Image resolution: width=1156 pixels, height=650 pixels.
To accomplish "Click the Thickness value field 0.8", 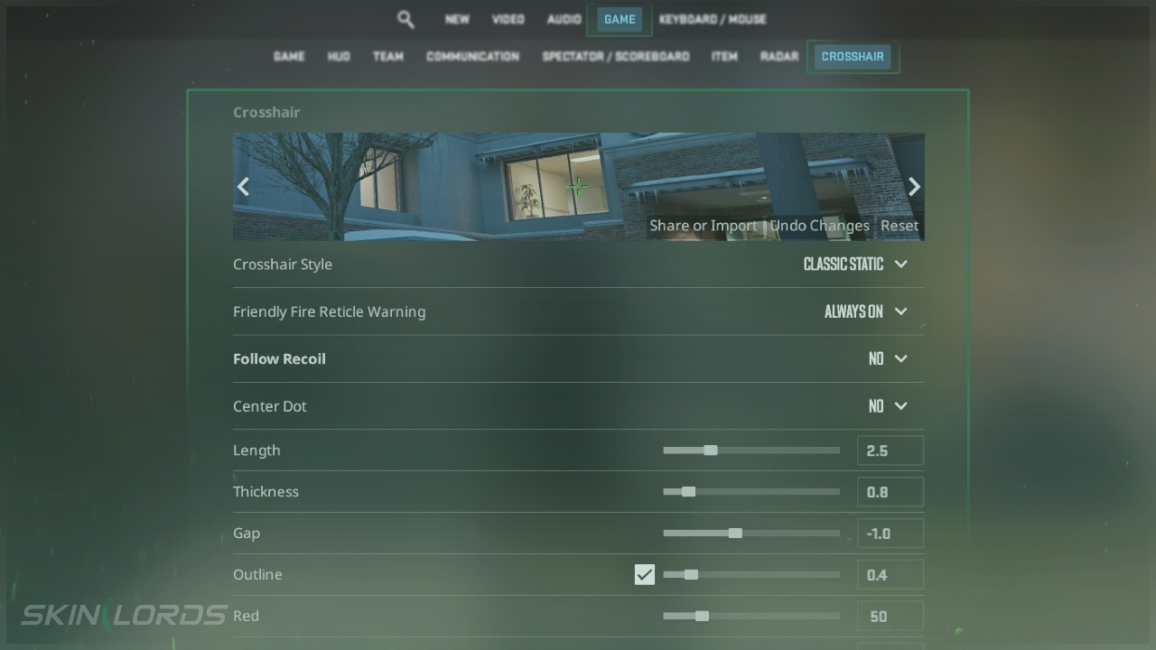I will [890, 492].
